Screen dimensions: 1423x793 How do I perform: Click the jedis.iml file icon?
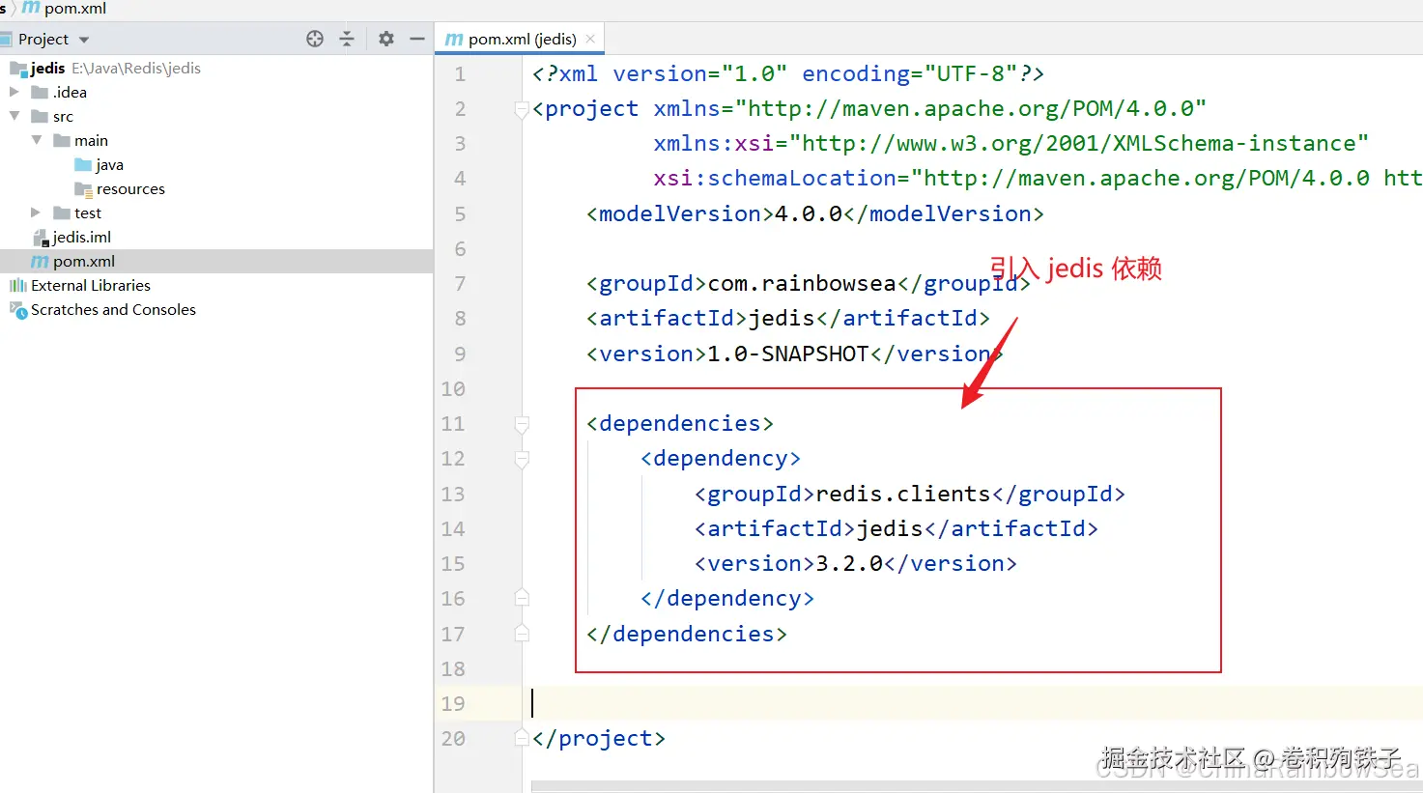[41, 238]
